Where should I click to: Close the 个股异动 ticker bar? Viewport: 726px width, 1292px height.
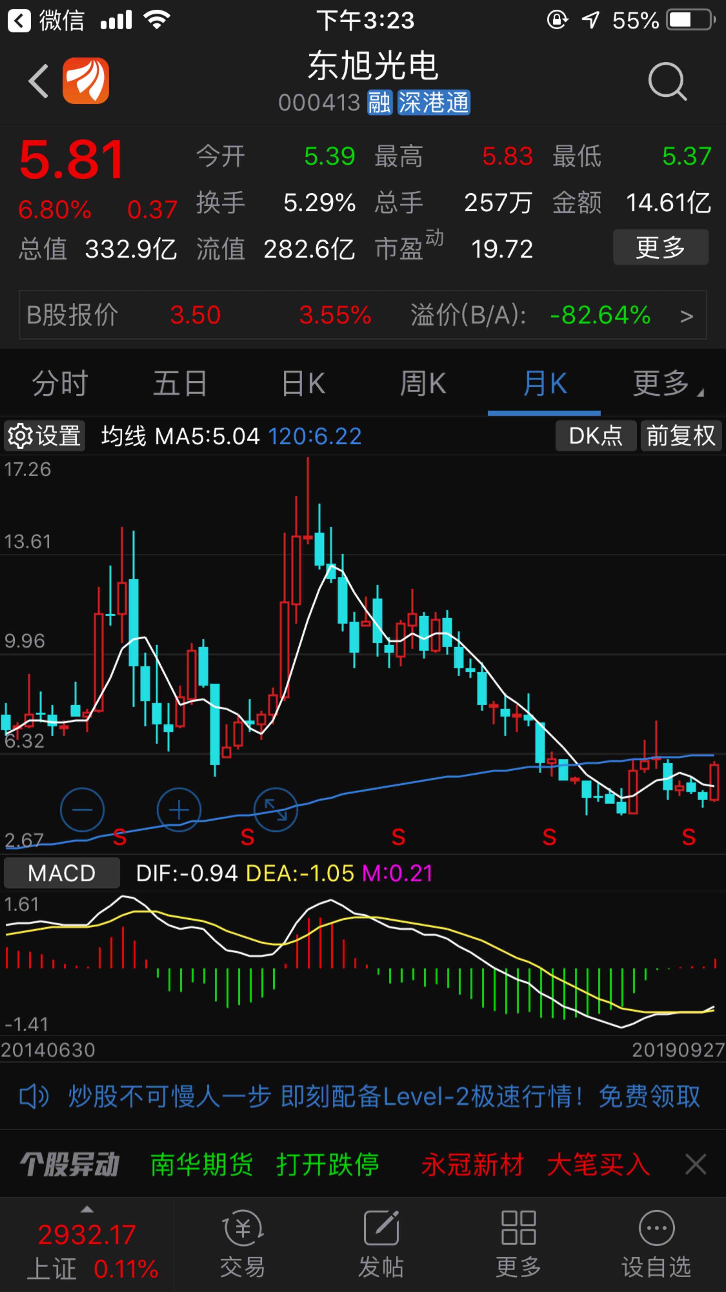click(x=696, y=1164)
